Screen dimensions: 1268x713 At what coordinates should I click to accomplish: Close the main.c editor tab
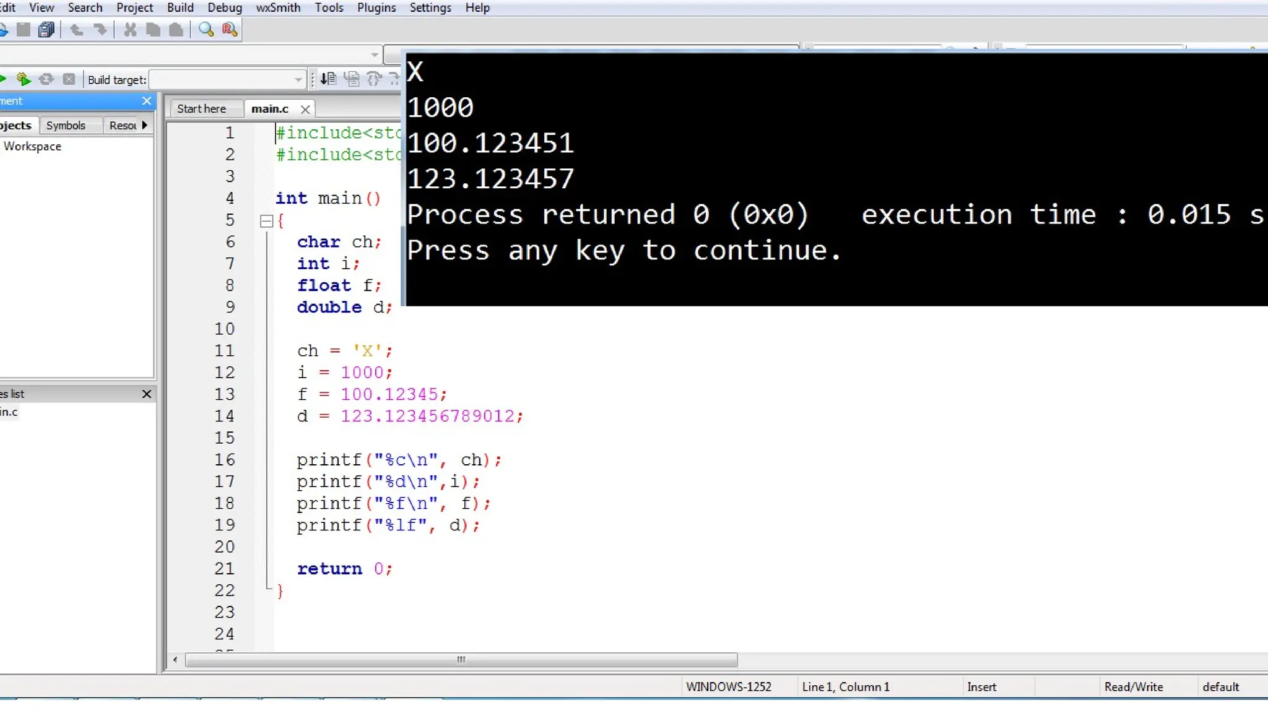[x=305, y=110]
